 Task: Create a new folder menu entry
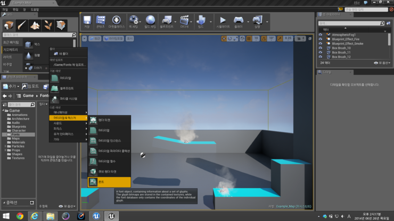click(68, 54)
